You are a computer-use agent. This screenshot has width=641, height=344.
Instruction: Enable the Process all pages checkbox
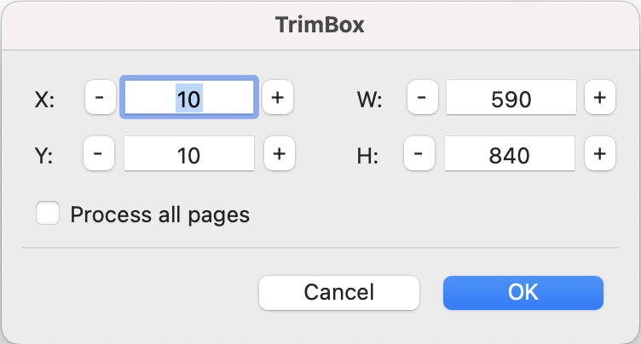click(x=48, y=214)
